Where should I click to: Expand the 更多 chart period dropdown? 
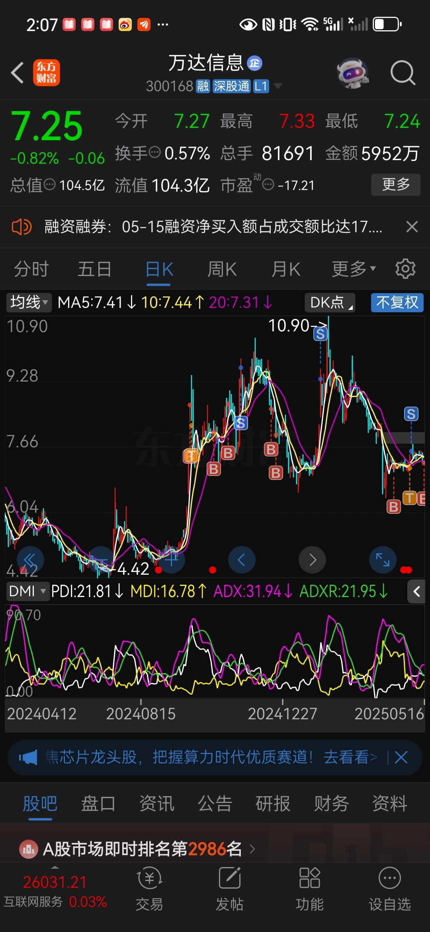pyautogui.click(x=354, y=268)
